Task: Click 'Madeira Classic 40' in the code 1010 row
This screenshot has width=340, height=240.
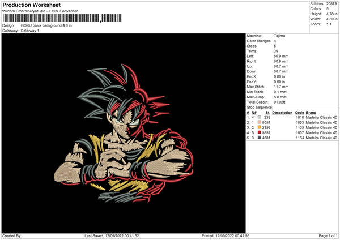Action: pyautogui.click(x=321, y=117)
